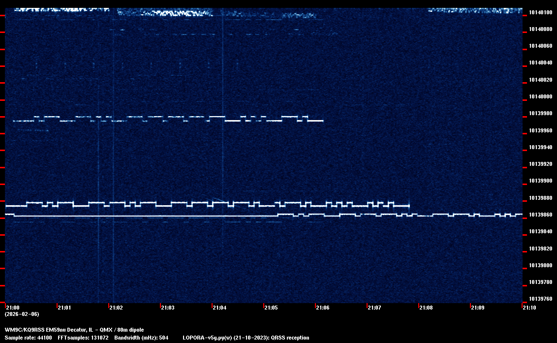Click the 10139900 frequency label
The height and width of the screenshot is (343, 557).
coord(540,181)
